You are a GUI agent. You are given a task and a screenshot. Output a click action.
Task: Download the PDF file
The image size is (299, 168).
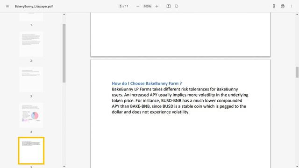[x=274, y=6]
